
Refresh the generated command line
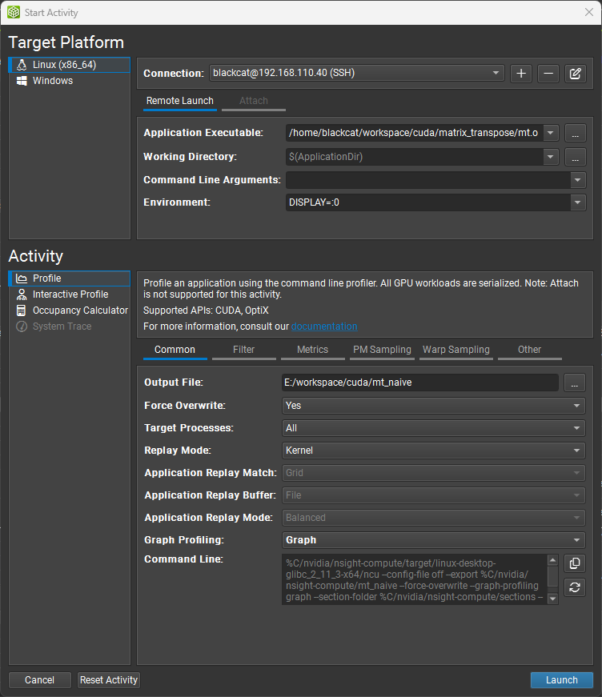pyautogui.click(x=575, y=588)
